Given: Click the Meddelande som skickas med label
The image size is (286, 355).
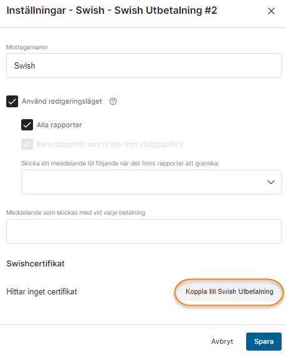Looking at the screenshot, I should click(76, 213).
